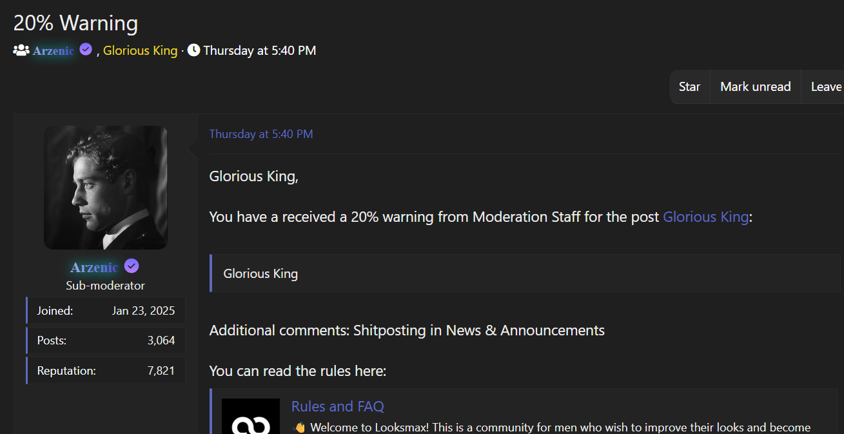844x434 pixels.
Task: Mark the conversation as unread
Action: [x=755, y=86]
